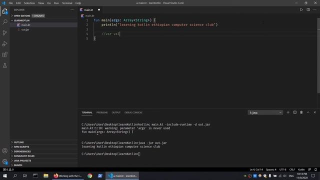This screenshot has width=320, height=180.
Task: Open the Help menu
Action: click(78, 3)
